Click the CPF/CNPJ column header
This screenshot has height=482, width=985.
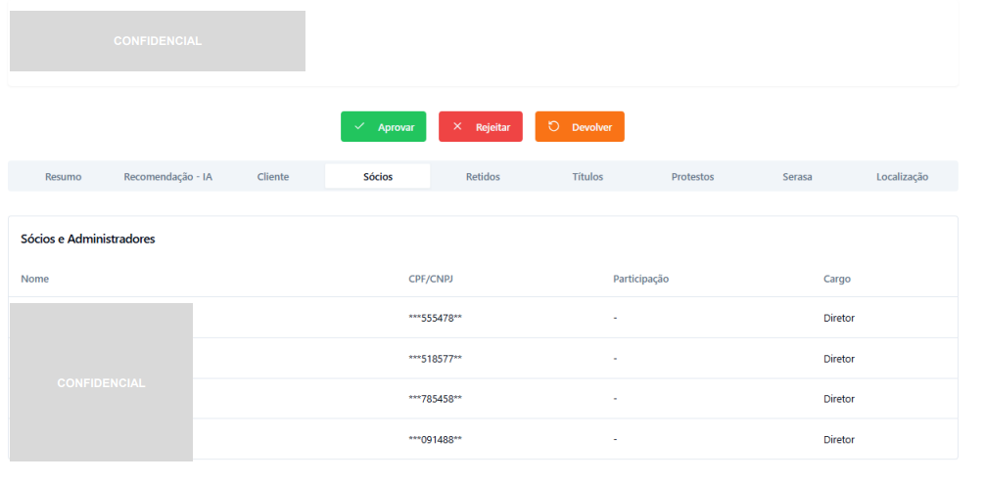point(430,279)
